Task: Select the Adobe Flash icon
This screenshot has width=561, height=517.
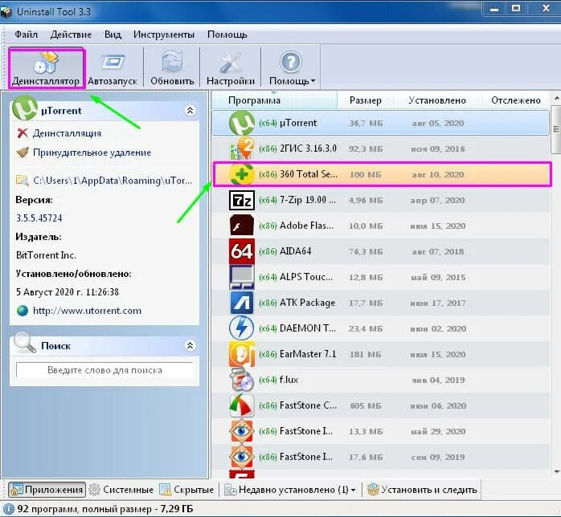Action: click(x=241, y=226)
